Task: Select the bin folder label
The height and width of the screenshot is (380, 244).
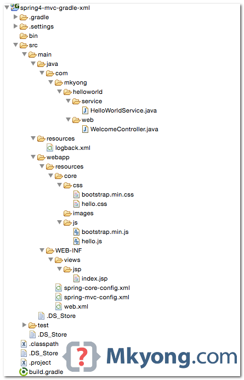Action: pos(33,36)
